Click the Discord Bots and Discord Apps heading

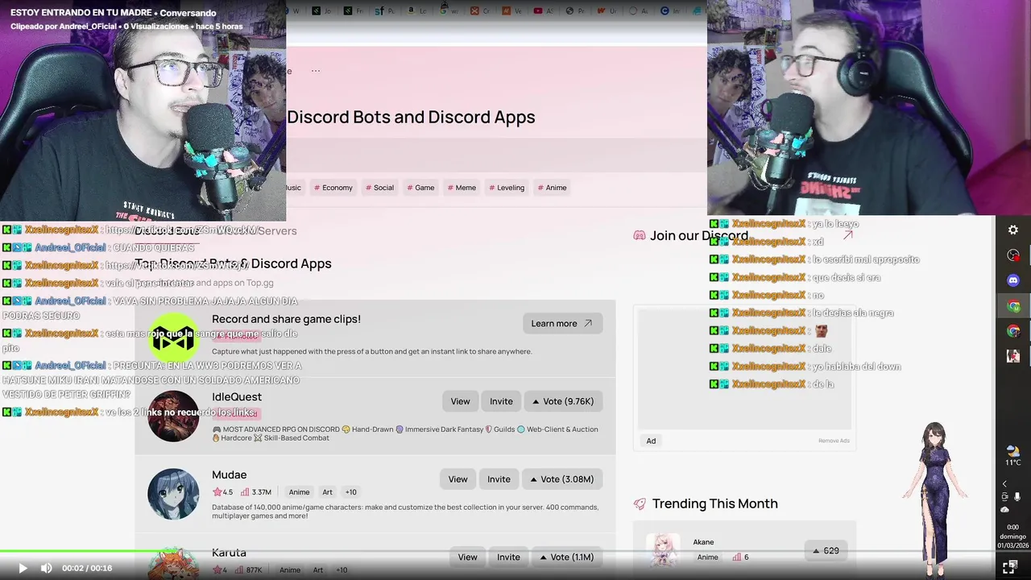(x=411, y=117)
